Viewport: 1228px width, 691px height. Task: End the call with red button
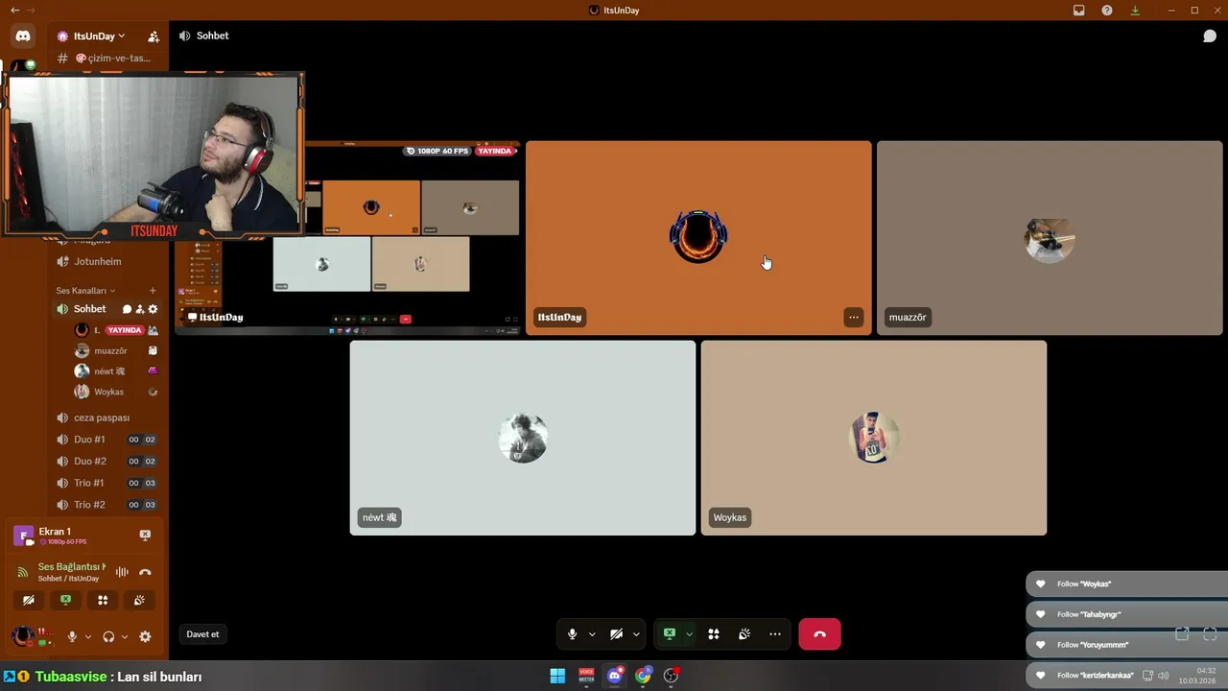(x=819, y=634)
